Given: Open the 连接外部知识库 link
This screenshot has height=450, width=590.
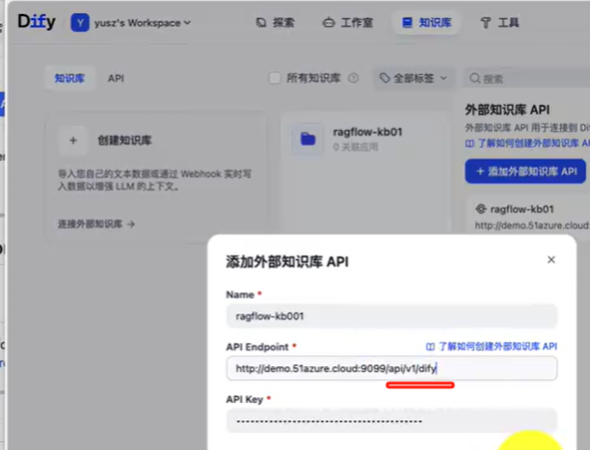Looking at the screenshot, I should [x=96, y=225].
